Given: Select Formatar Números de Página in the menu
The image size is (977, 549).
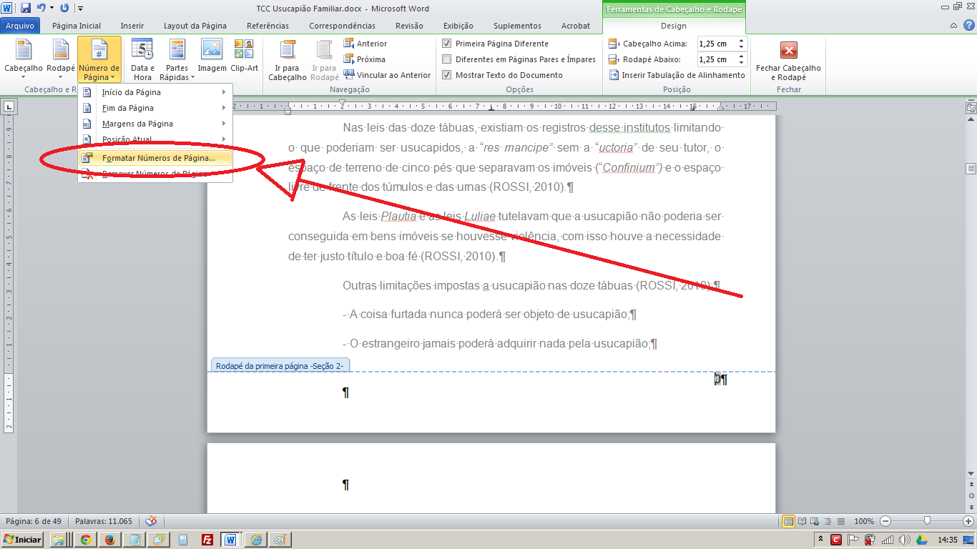Looking at the screenshot, I should click(159, 157).
